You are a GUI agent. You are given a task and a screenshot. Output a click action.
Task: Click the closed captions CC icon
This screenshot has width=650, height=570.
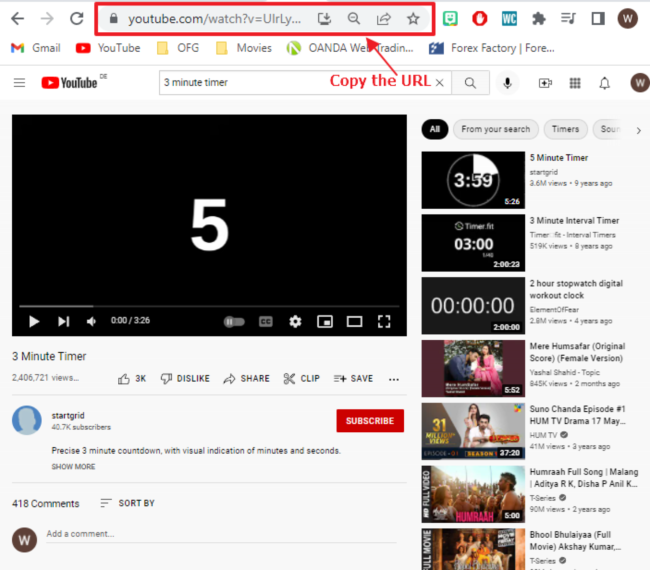tap(265, 320)
